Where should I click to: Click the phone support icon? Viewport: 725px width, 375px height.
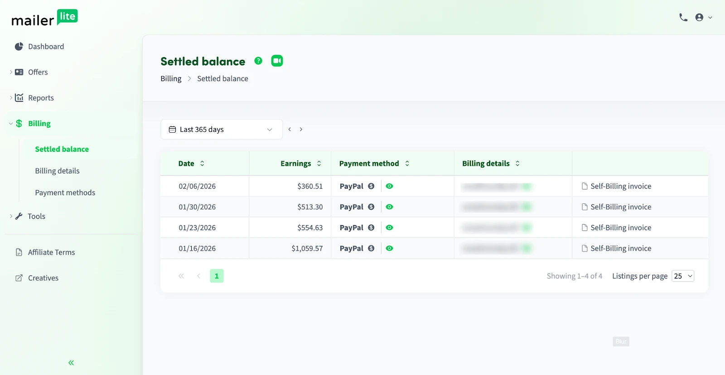683,18
